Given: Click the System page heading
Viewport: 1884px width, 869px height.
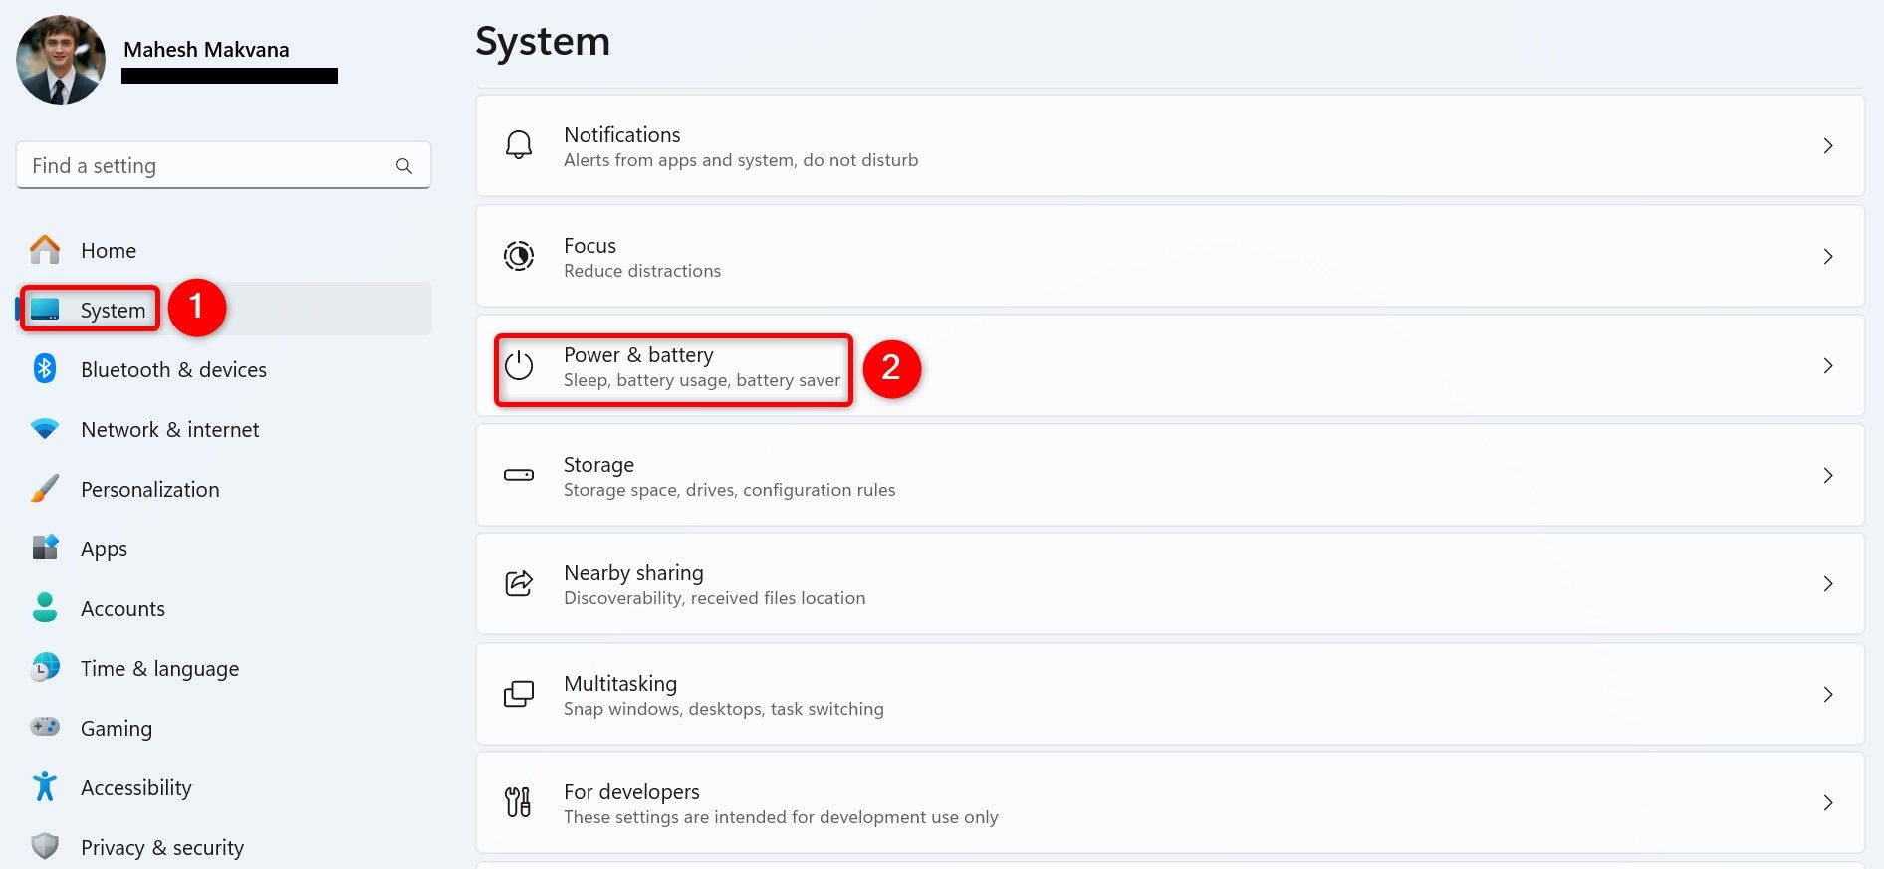Looking at the screenshot, I should click(x=543, y=41).
